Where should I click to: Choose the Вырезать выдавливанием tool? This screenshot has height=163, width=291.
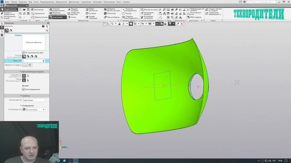(x=58, y=14)
